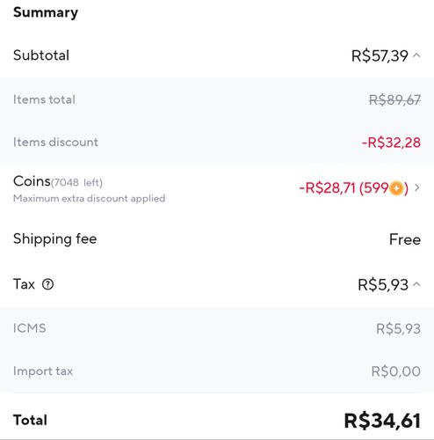This screenshot has height=440, width=434.
Task: Click the strikethrough Items total R$89,67
Action: 394,100
